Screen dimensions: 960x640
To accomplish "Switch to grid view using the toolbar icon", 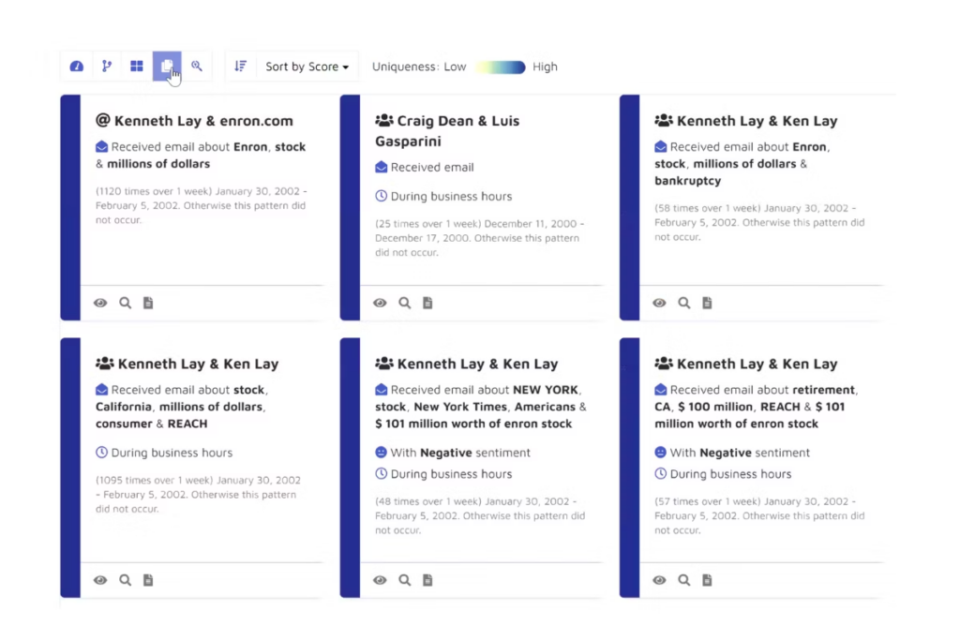I will coord(136,66).
